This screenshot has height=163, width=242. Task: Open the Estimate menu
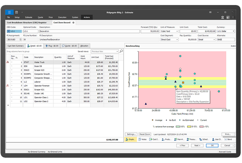[29, 17]
